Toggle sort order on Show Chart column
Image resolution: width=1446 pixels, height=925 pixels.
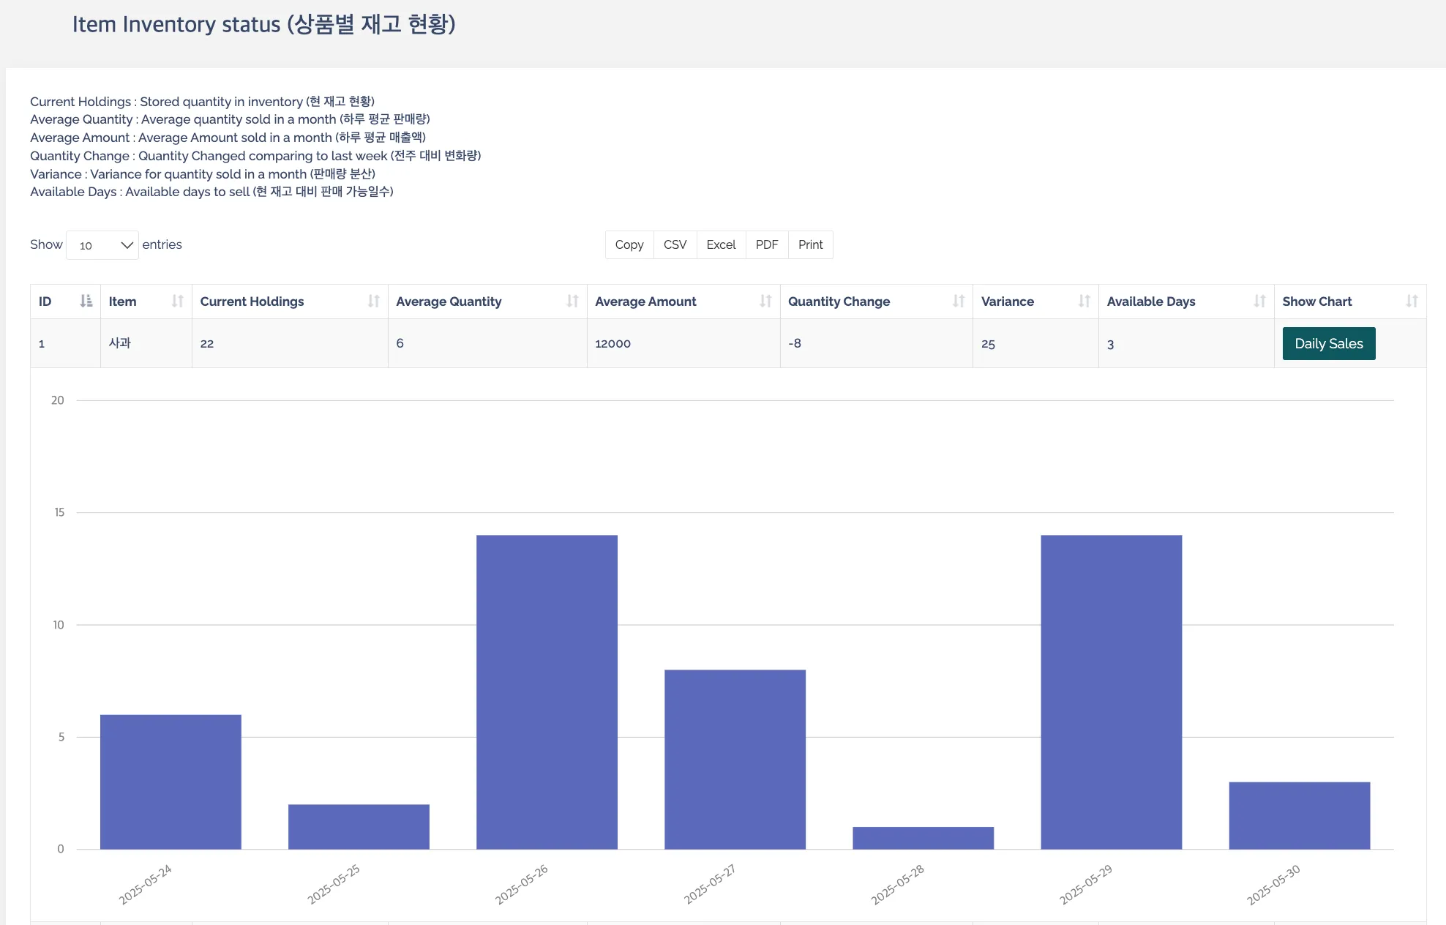coord(1412,301)
